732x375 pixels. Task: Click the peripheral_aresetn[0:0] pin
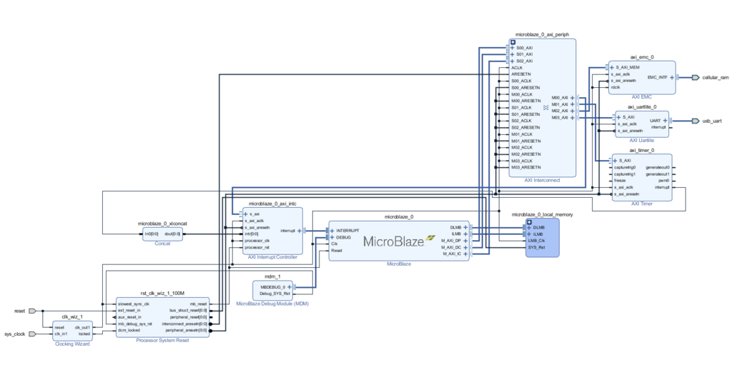(187, 330)
